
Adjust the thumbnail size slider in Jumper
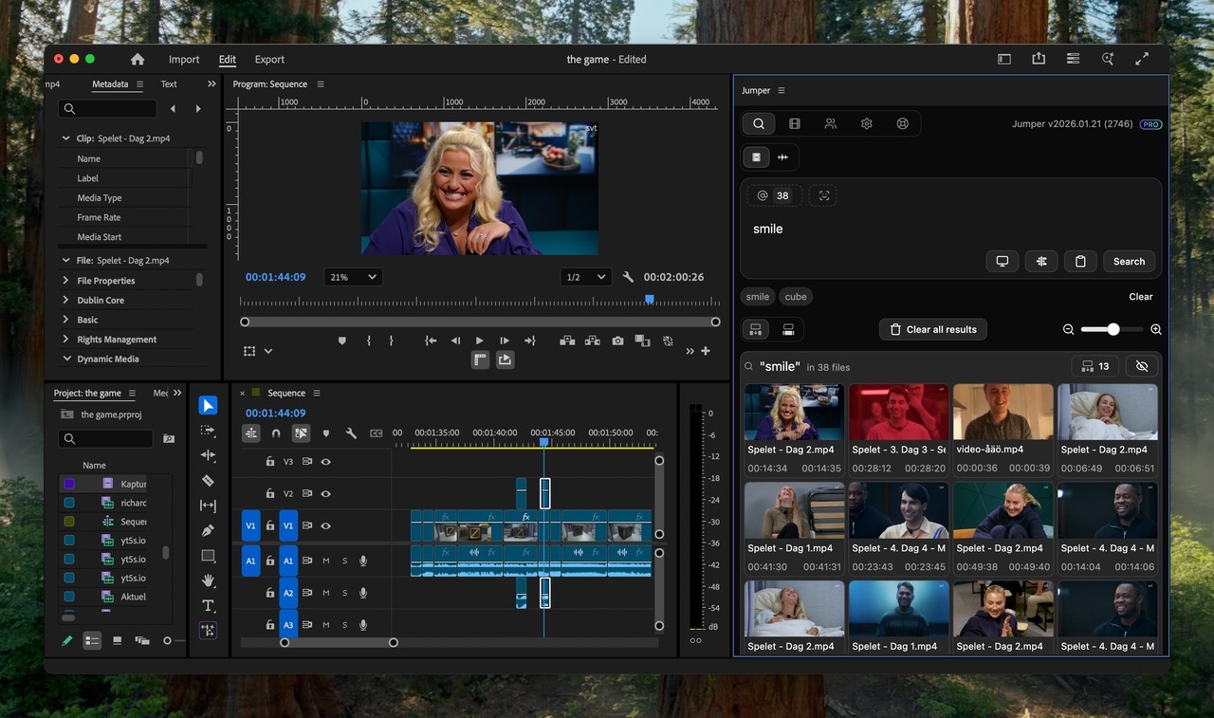tap(1113, 329)
